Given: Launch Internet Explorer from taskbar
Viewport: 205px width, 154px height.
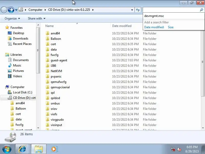Looking at the screenshot, I should [x=22, y=149].
